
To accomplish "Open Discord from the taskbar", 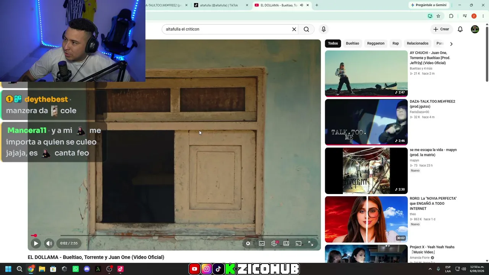I will click(x=87, y=269).
